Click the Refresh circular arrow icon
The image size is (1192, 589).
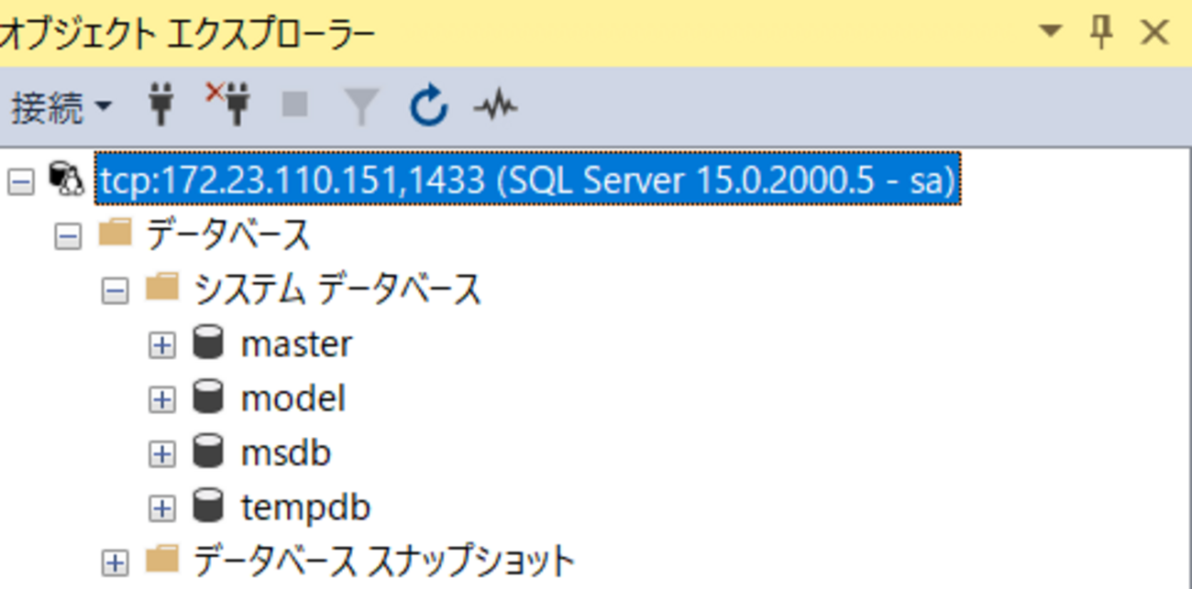(428, 107)
